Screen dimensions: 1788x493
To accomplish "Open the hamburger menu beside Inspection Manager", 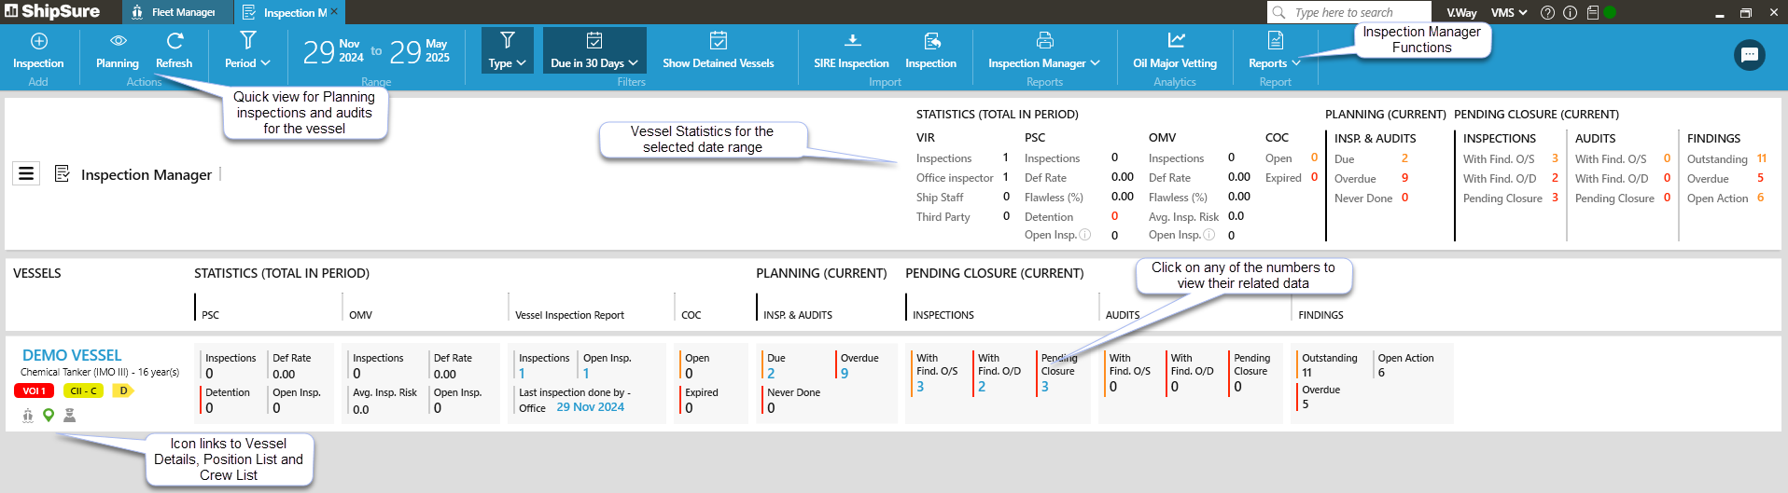I will coord(26,173).
